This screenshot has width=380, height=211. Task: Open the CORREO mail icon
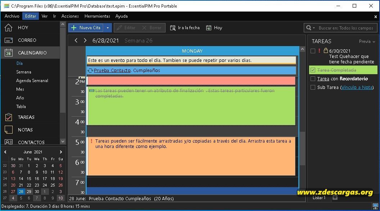[x=9, y=40]
